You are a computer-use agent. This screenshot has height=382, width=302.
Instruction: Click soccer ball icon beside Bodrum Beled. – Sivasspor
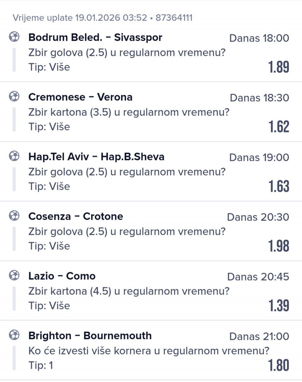pyautogui.click(x=14, y=37)
